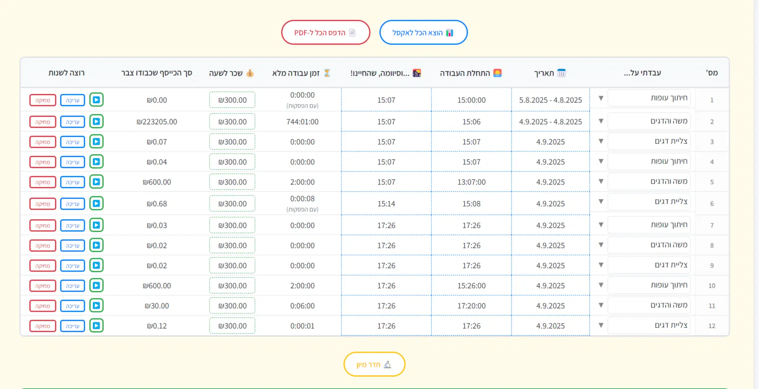Click the play icon in row 3

point(96,141)
